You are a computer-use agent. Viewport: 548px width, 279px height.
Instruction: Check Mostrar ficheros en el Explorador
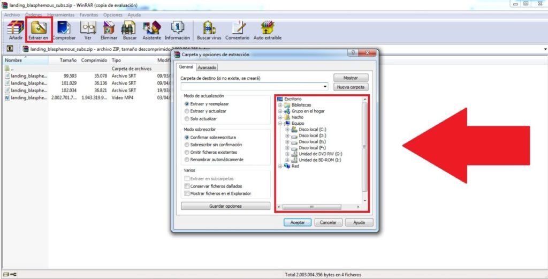click(187, 193)
